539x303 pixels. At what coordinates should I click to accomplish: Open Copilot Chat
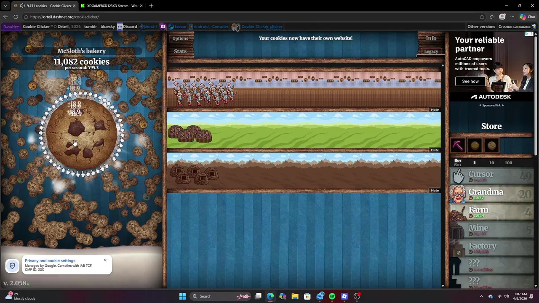tap(528, 17)
